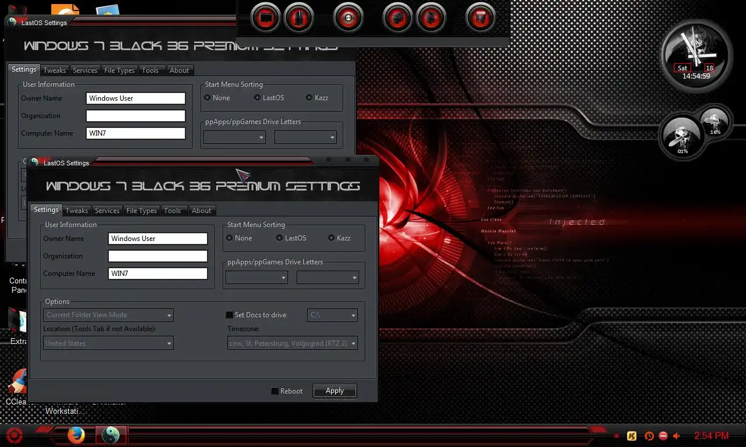Select LastOS sorting in the back window
The image size is (746, 447).
(x=258, y=98)
